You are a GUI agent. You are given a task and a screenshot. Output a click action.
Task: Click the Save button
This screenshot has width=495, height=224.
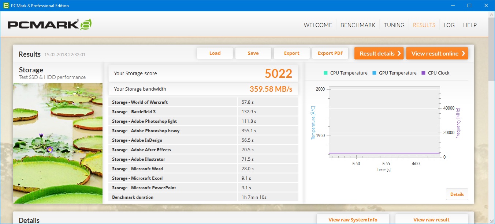coord(253,53)
